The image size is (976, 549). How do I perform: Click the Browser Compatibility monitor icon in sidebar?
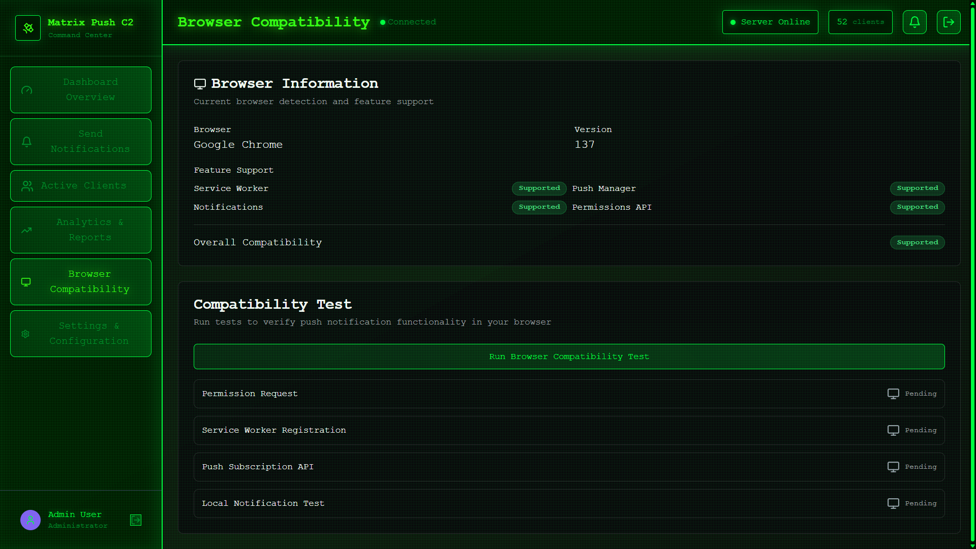[x=26, y=282]
